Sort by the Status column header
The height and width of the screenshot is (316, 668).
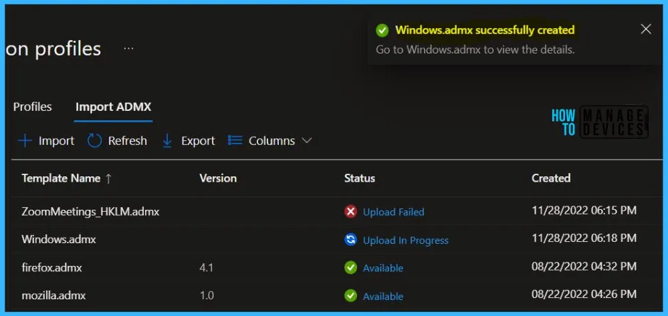click(360, 178)
